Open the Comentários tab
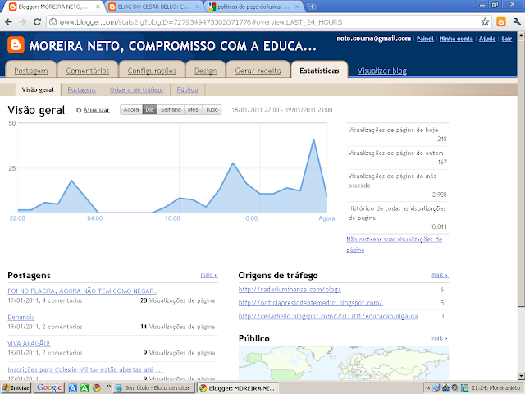 (x=88, y=71)
